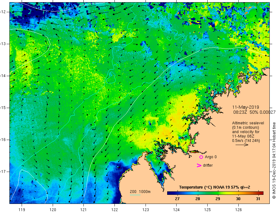
Task: Click the longitude axis label 124
Action: (x=177, y=210)
